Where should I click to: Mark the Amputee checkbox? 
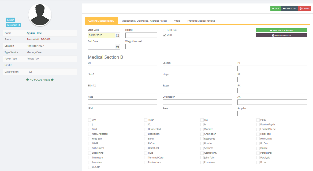[x=90, y=162]
